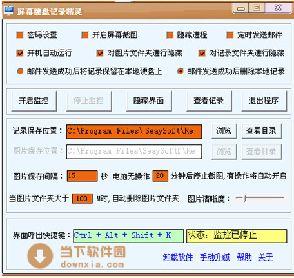
Task: Click 浏览 next to 记录保存位置
Action: tap(224, 131)
